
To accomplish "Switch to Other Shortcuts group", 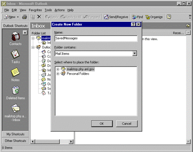I will coord(15,141).
